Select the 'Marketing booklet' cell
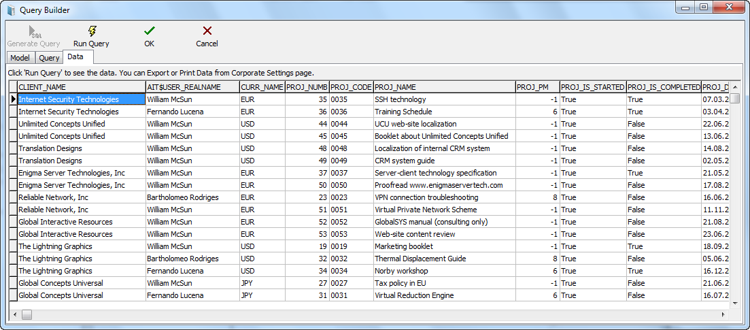The height and width of the screenshot is (330, 750). [x=444, y=246]
